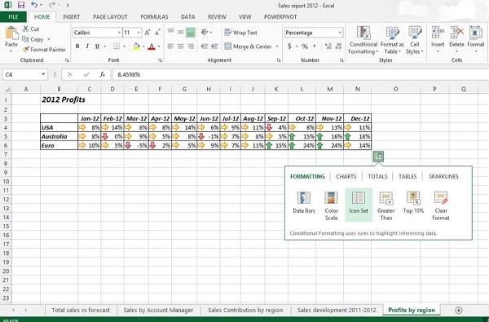The width and height of the screenshot is (489, 322).
Task: Click the Increase Indent icon
Action: click(x=214, y=46)
